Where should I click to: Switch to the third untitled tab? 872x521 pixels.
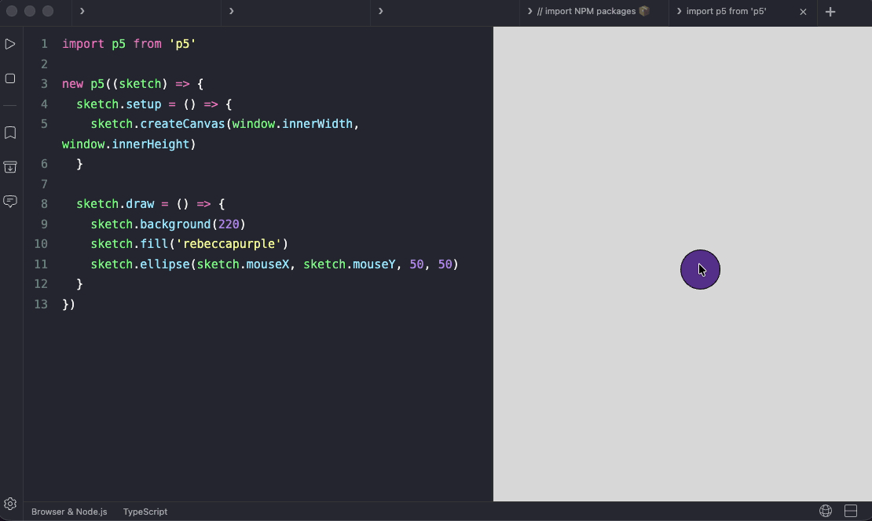pos(445,12)
